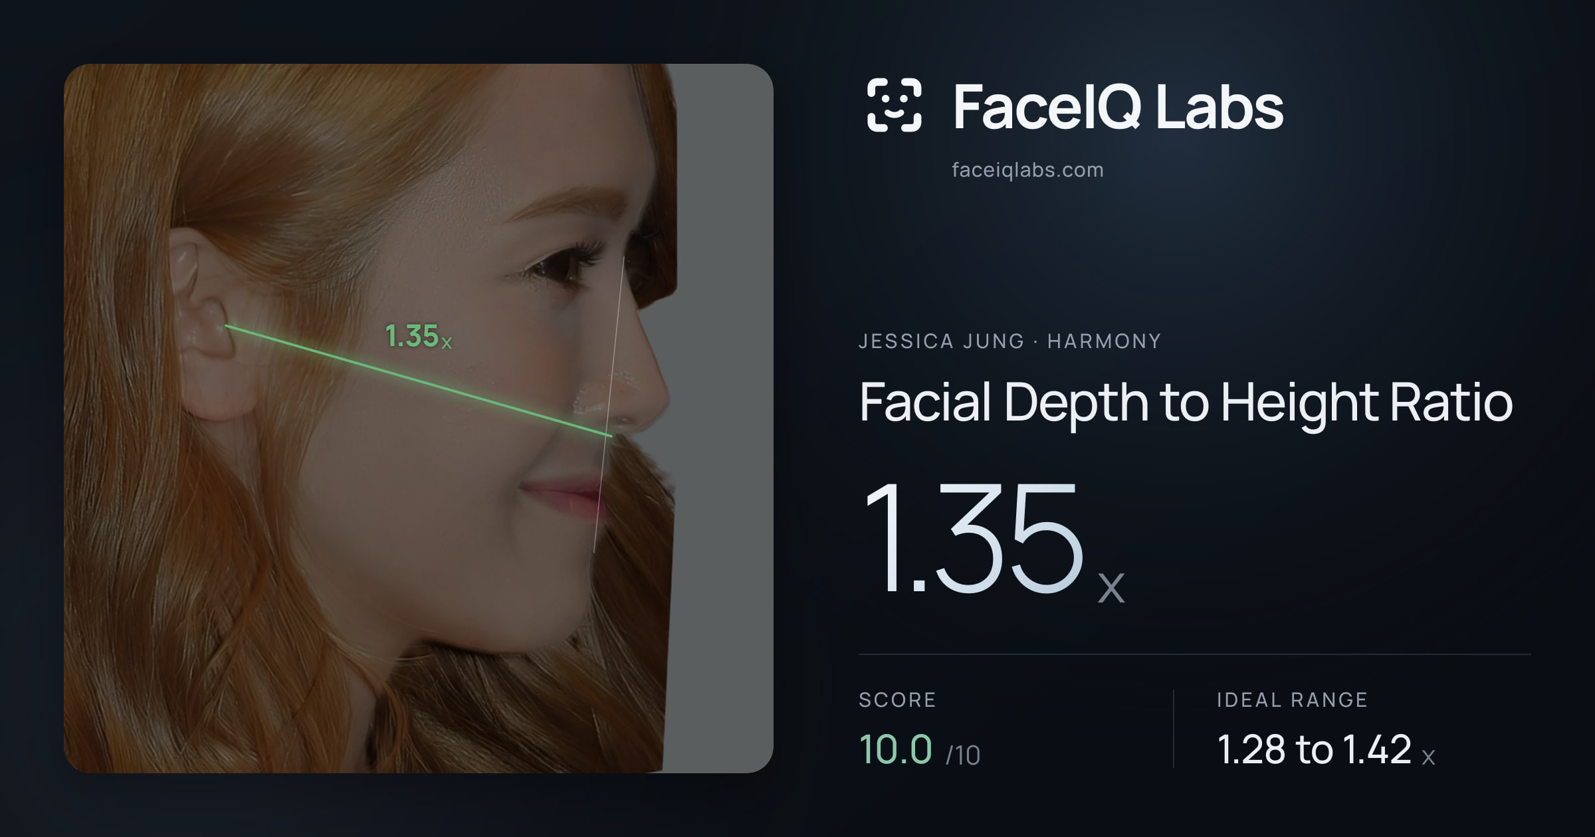The image size is (1595, 837).
Task: Click the FaceIQ Labs brand name
Action: pyautogui.click(x=1118, y=106)
